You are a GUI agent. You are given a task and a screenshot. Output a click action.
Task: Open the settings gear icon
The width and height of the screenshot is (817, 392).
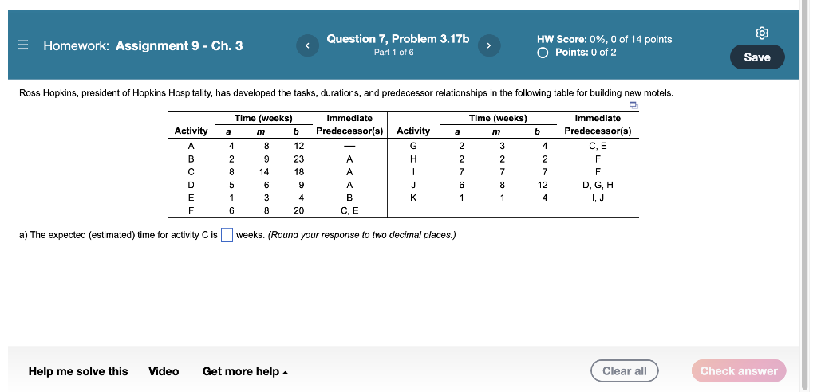click(762, 33)
